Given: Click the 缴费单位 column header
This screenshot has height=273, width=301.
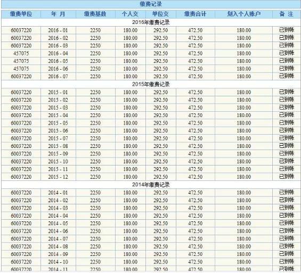Looking at the screenshot, I should pos(21,14).
